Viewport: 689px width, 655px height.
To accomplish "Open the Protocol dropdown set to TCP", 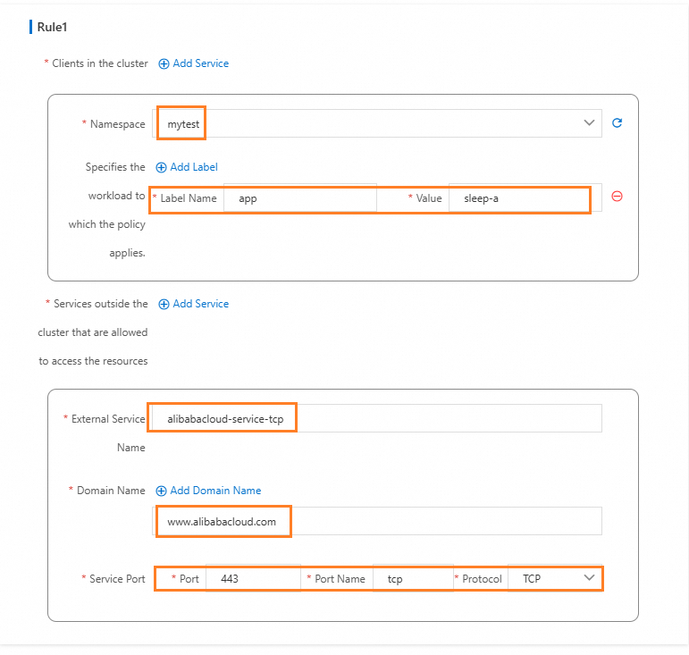I will (x=555, y=578).
